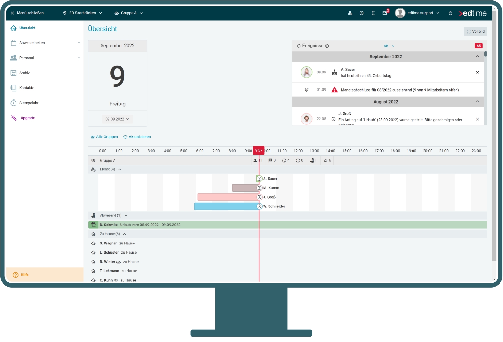The image size is (503, 342).
Task: Click the red warning icon for Monatsabschluss
Action: pos(334,90)
